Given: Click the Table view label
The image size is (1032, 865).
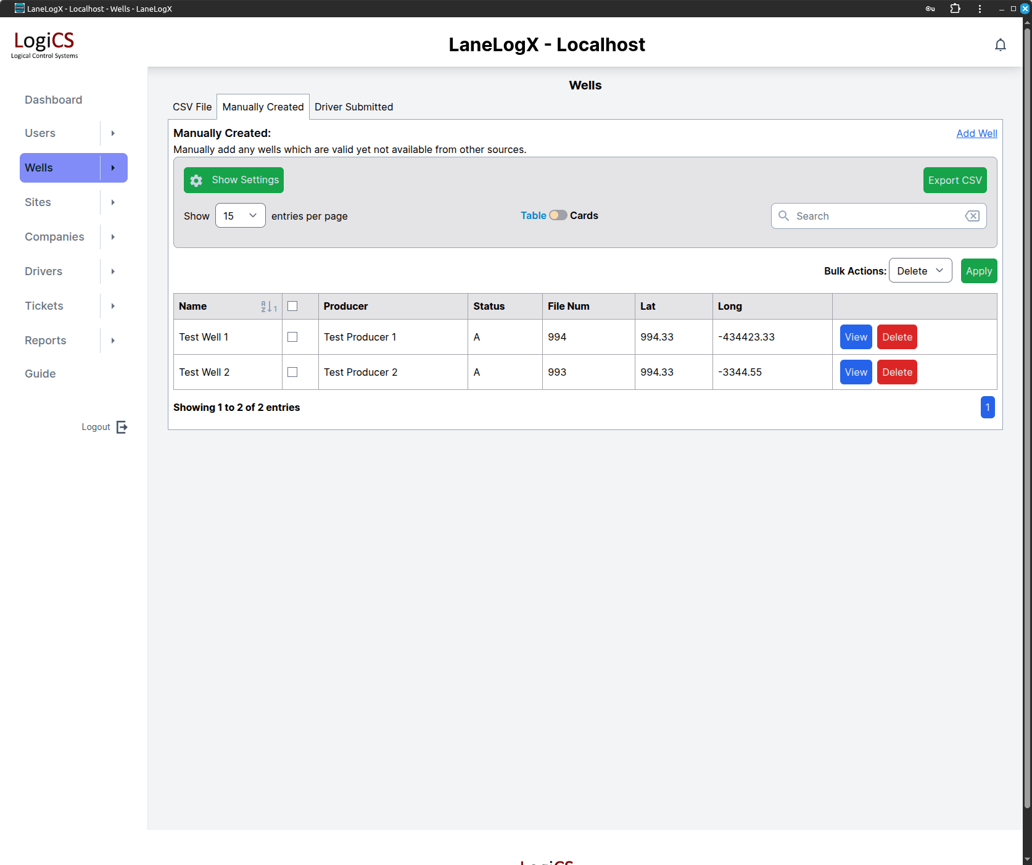Looking at the screenshot, I should (x=533, y=215).
